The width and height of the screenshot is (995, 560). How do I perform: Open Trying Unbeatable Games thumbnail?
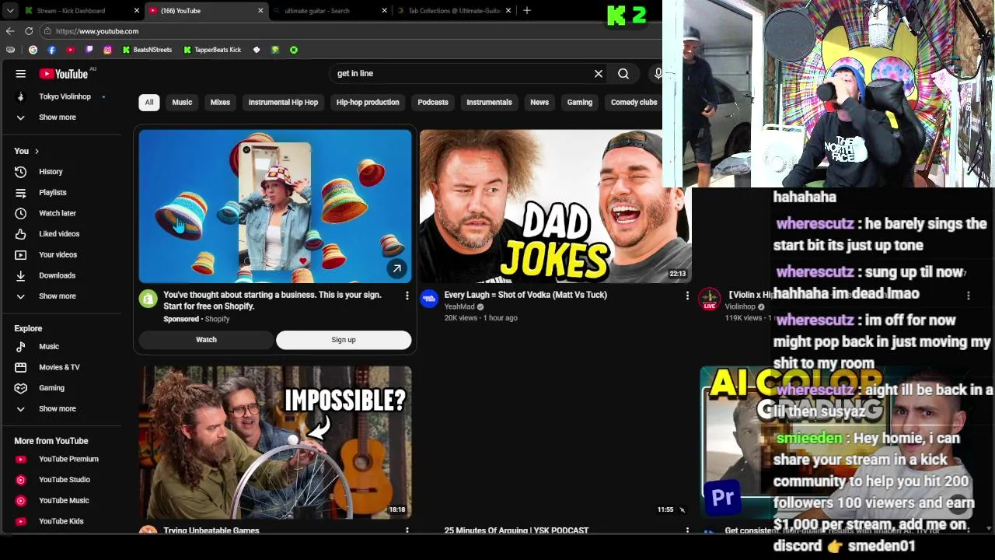275,443
